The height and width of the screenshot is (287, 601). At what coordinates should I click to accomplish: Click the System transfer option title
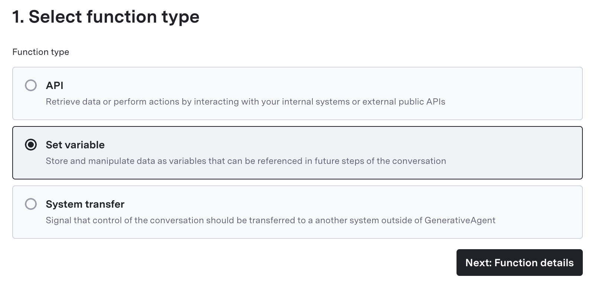[85, 204]
